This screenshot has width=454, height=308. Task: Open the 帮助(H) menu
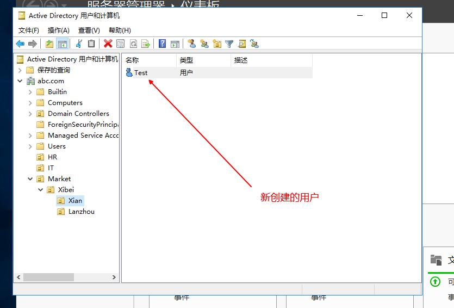tap(120, 30)
